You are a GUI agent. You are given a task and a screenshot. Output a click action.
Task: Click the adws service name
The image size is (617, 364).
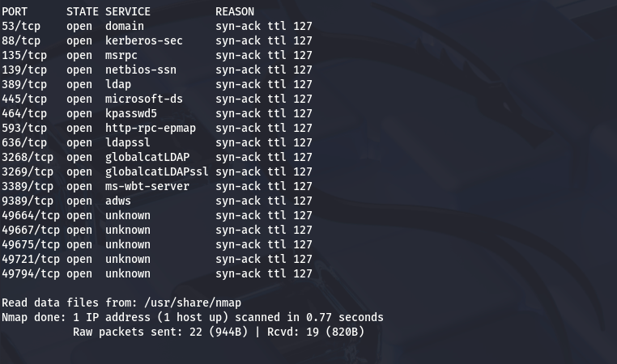pyautogui.click(x=118, y=201)
